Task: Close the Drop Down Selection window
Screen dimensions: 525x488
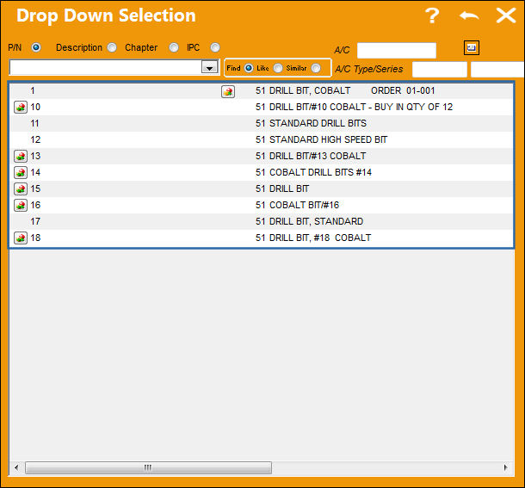Action: point(505,15)
